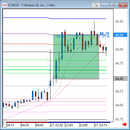Minimize the S.TMUS chart window

pos(105,5)
